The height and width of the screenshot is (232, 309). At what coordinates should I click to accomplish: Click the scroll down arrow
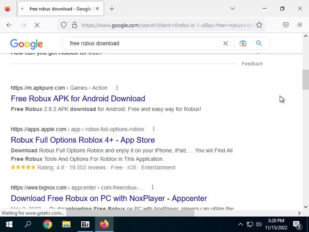[x=306, y=207]
